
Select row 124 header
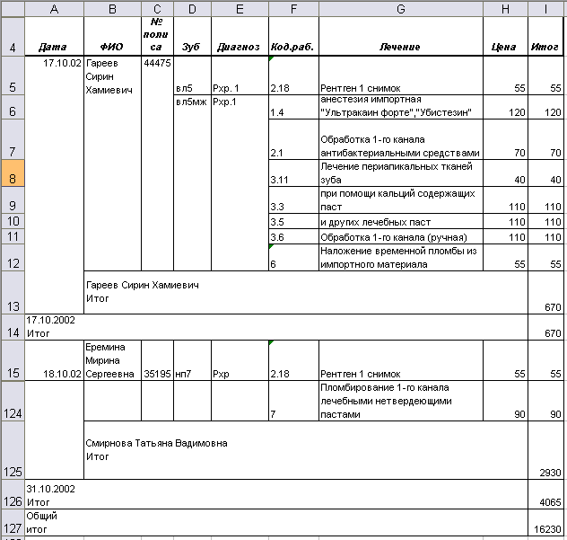13,401
